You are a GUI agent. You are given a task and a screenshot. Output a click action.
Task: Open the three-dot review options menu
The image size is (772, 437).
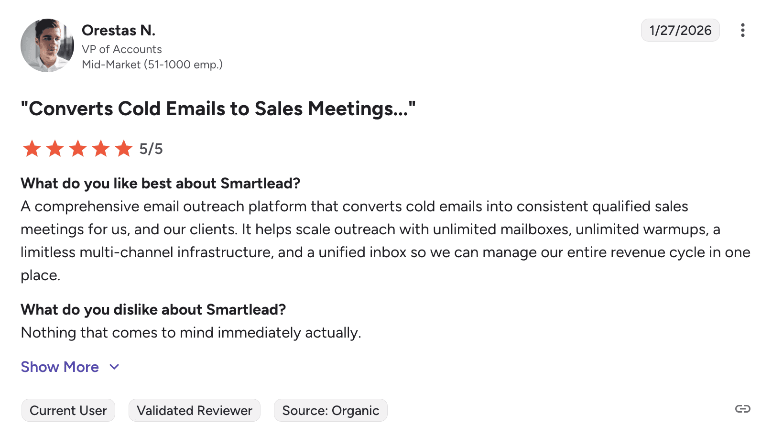(x=742, y=30)
